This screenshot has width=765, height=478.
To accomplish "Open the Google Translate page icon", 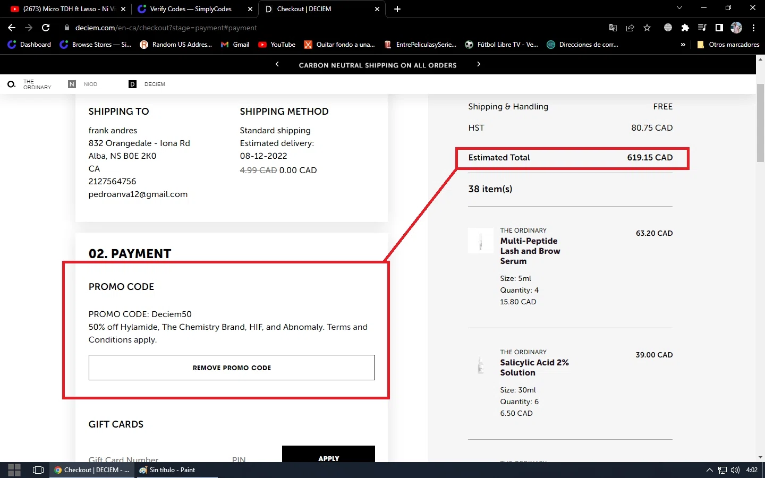I will point(613,28).
